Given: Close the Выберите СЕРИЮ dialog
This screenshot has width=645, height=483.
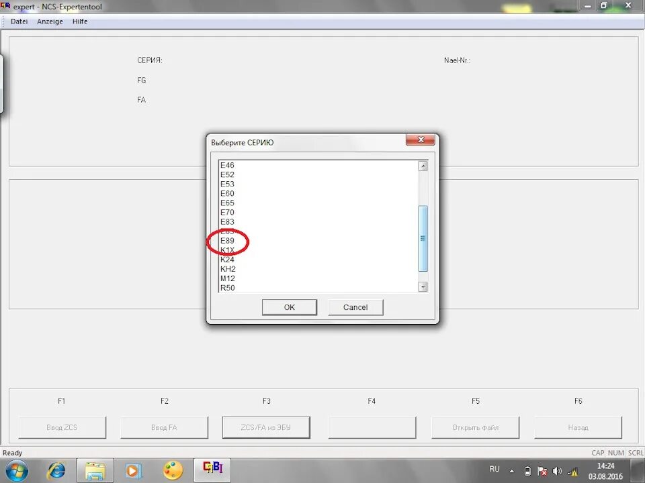Looking at the screenshot, I should click(421, 140).
